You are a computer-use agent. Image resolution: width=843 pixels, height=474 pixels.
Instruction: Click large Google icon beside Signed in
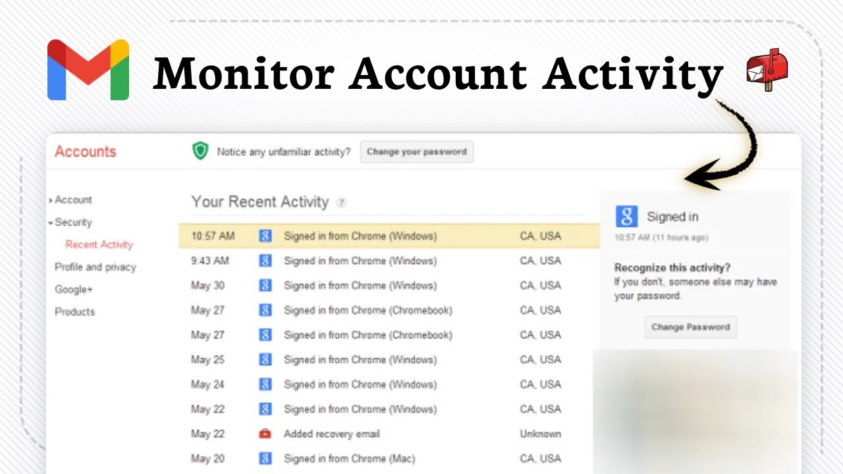[x=626, y=216]
